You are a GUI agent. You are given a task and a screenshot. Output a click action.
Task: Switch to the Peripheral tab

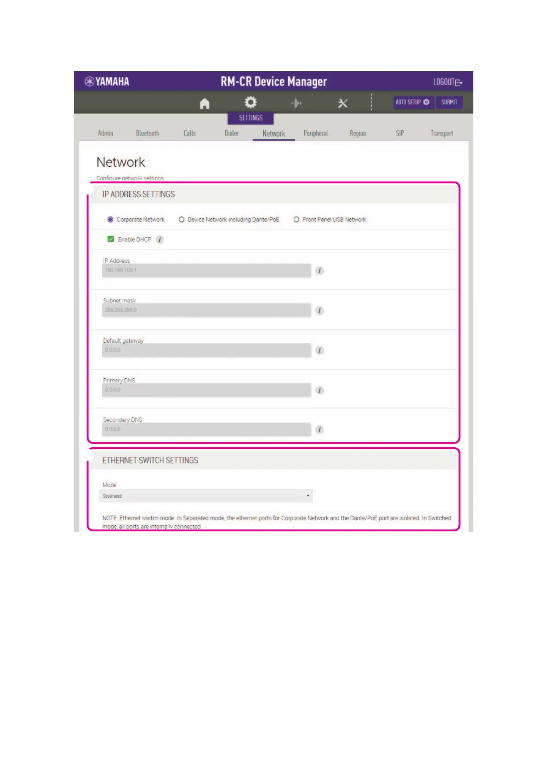316,133
